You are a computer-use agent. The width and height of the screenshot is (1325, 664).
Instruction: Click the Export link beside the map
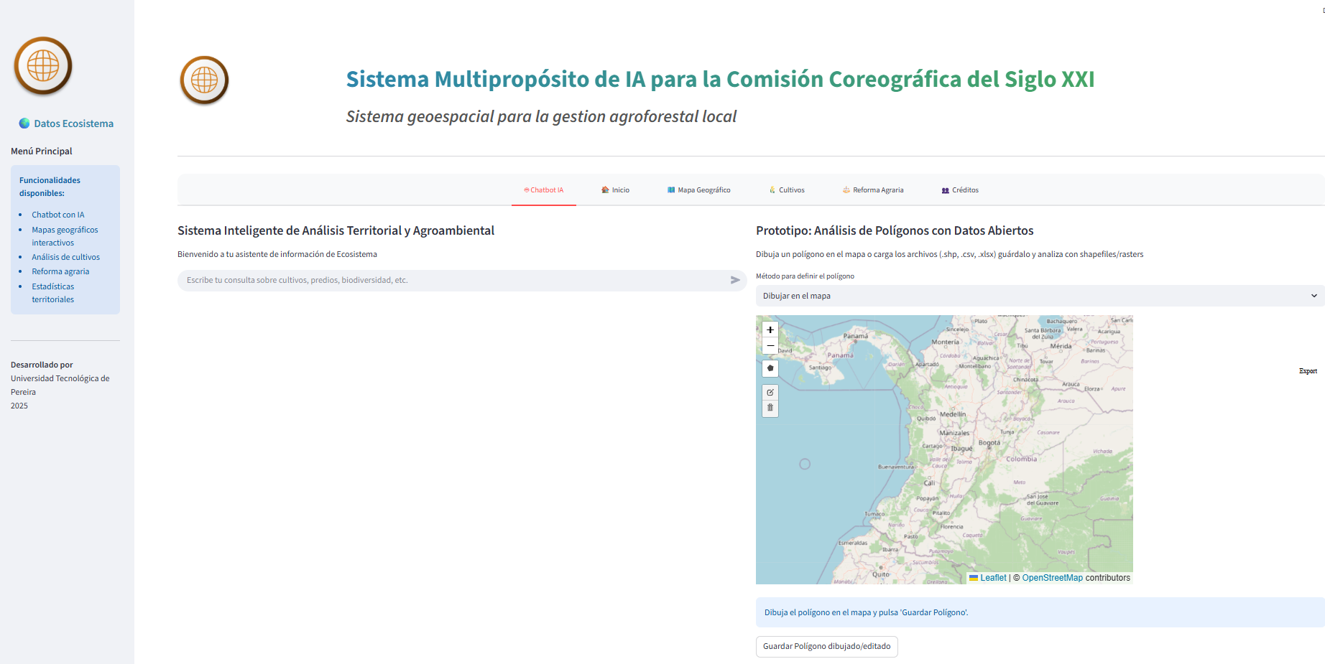(1308, 371)
